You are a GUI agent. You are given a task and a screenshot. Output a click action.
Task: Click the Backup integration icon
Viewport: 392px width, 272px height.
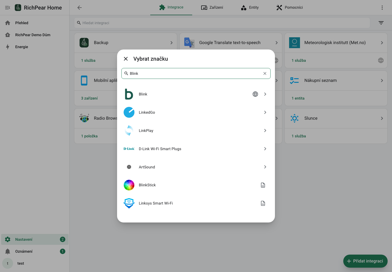pos(84,43)
